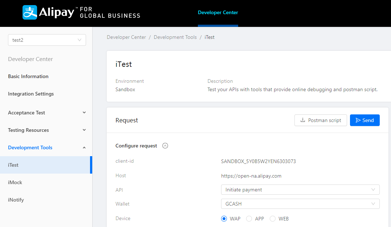Send the API request
391x227 pixels.
coord(364,120)
